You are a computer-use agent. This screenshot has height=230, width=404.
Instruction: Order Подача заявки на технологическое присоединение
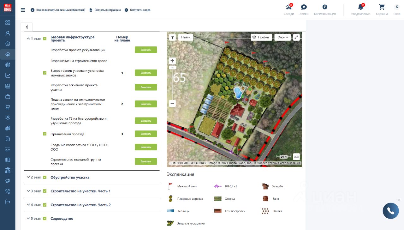point(146,104)
